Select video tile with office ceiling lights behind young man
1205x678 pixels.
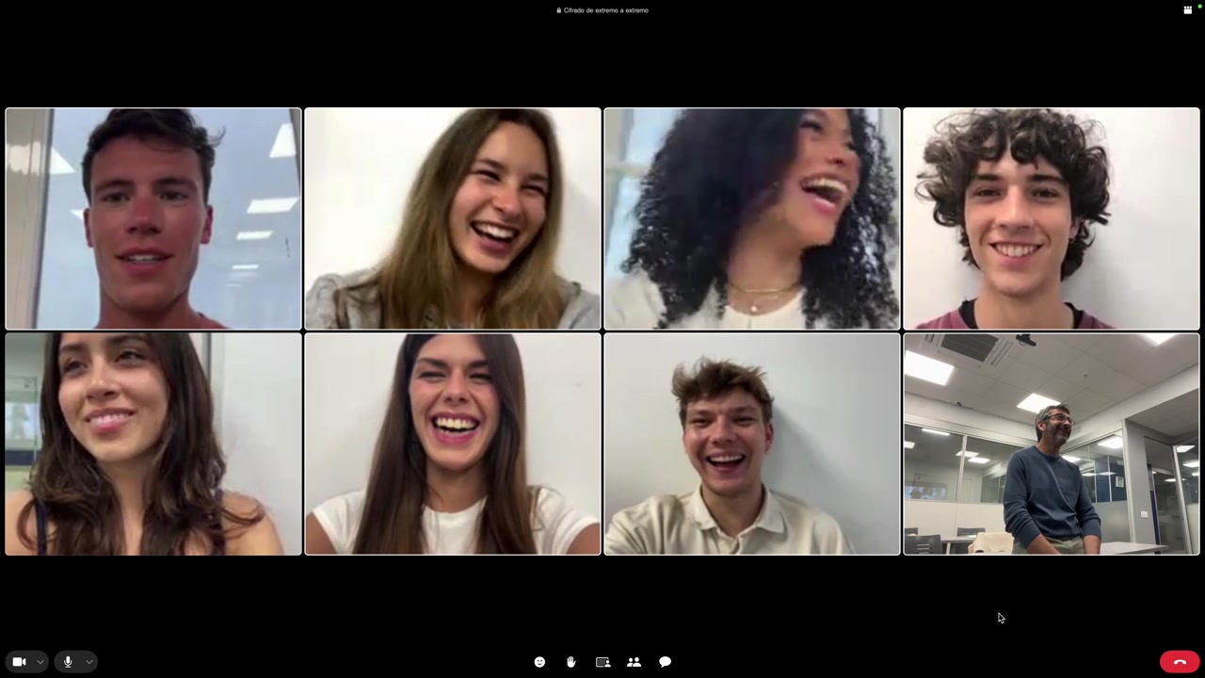(x=153, y=218)
